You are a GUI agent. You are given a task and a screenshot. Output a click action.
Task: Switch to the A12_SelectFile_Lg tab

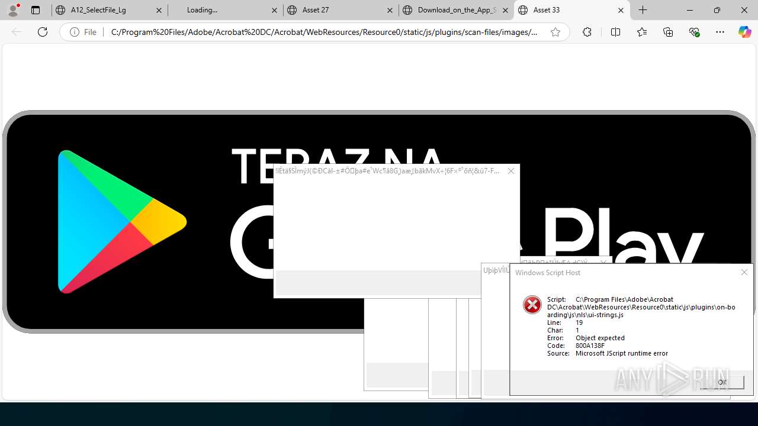click(x=110, y=10)
